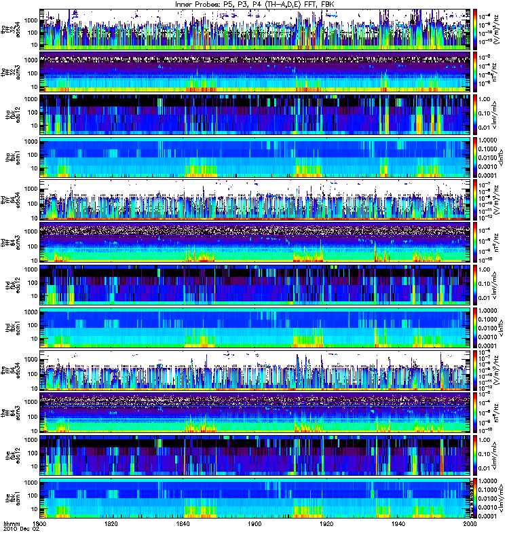Select the 'tha fbk scm1' panel label
Image resolution: width=509 pixels, height=543 pixels.
tap(13, 157)
